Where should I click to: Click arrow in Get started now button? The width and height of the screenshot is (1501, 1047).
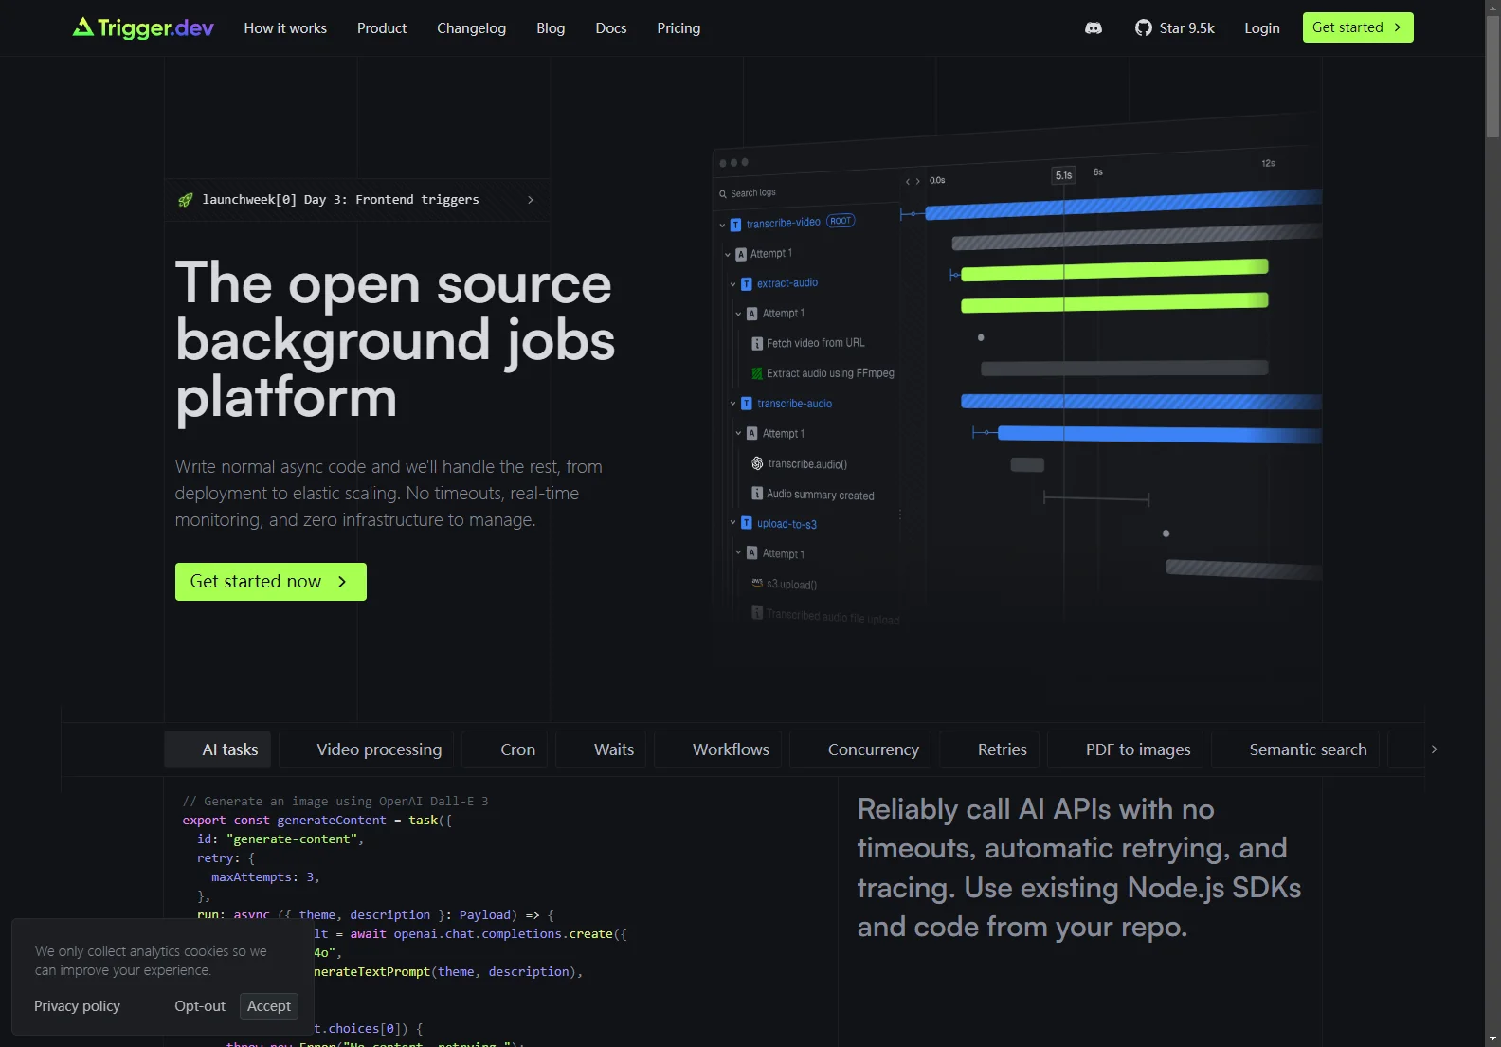tap(343, 582)
